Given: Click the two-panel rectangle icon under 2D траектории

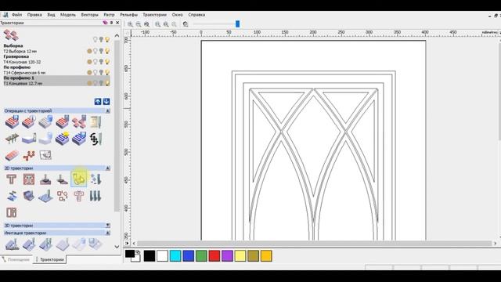Looking at the screenshot, I should click(x=12, y=212).
